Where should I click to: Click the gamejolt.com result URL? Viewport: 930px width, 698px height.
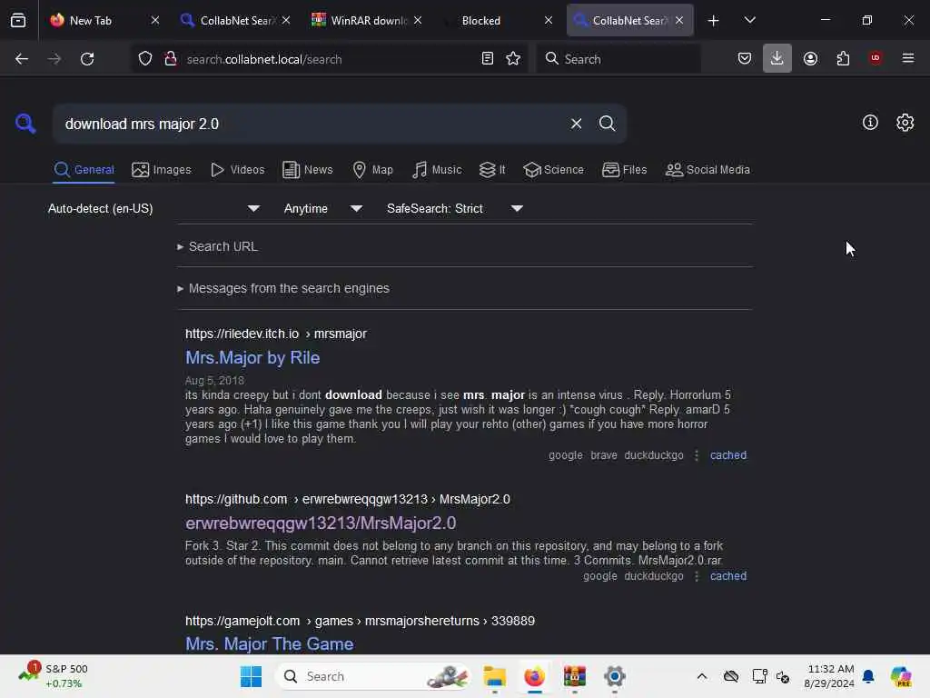coord(360,621)
